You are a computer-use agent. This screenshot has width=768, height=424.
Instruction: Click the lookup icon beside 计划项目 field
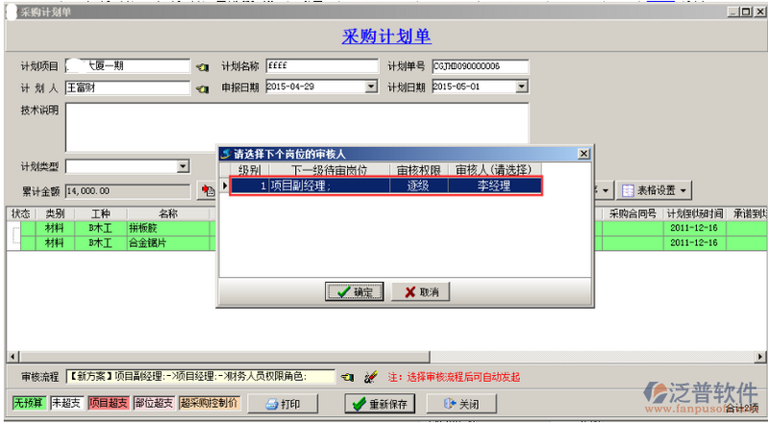pyautogui.click(x=202, y=67)
